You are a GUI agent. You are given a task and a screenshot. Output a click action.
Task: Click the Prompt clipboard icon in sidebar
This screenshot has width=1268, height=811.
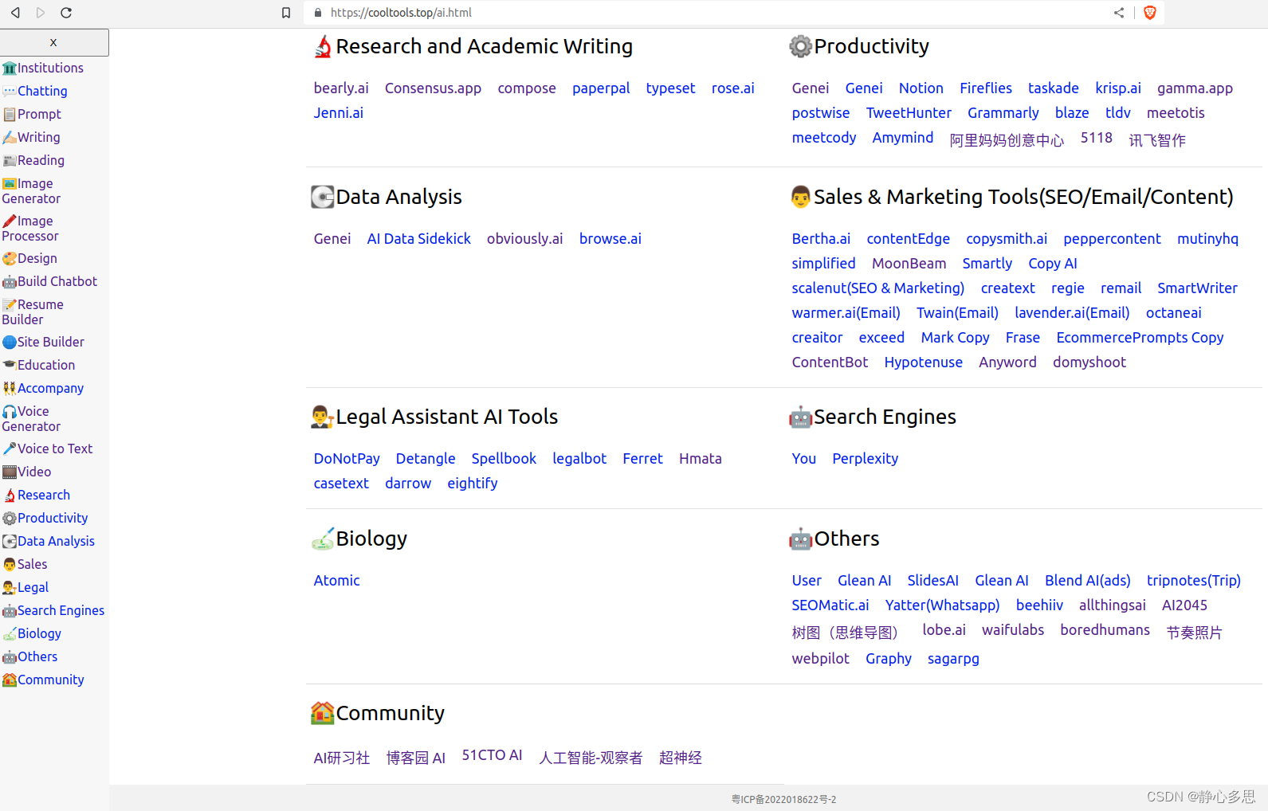pos(10,115)
